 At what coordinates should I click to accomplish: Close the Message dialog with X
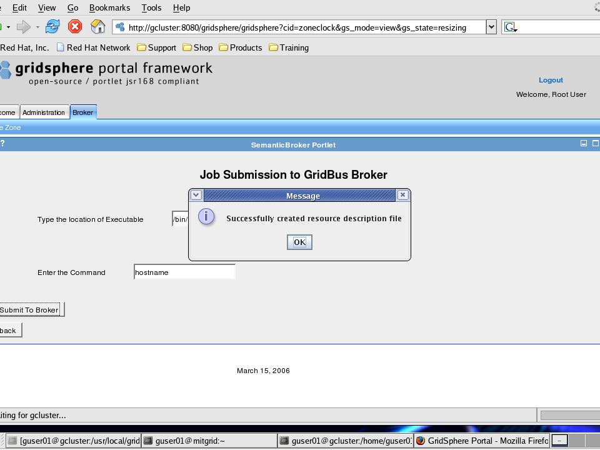coord(402,195)
